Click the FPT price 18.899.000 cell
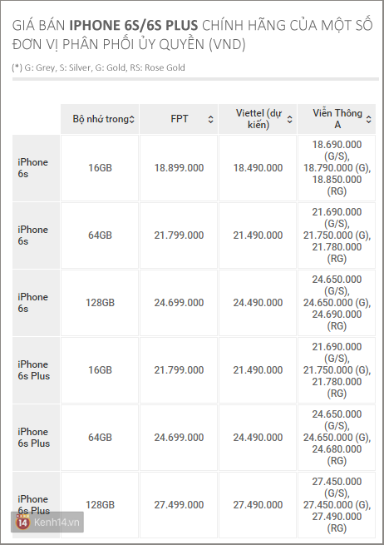 pos(179,168)
